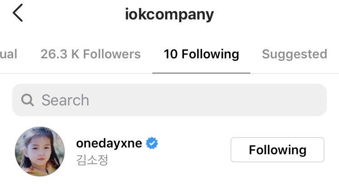Screen dimensions: 339x185
Task: Go back using the left chevron arrow
Action: tap(18, 13)
